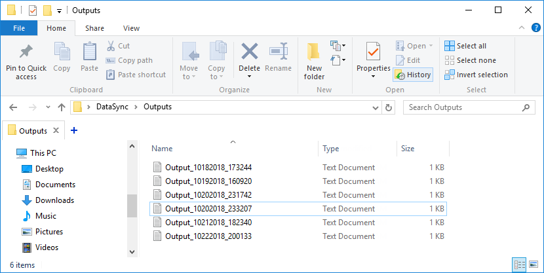The width and height of the screenshot is (544, 273).
Task: Open Properties using the checkmark icon
Action: (x=373, y=52)
